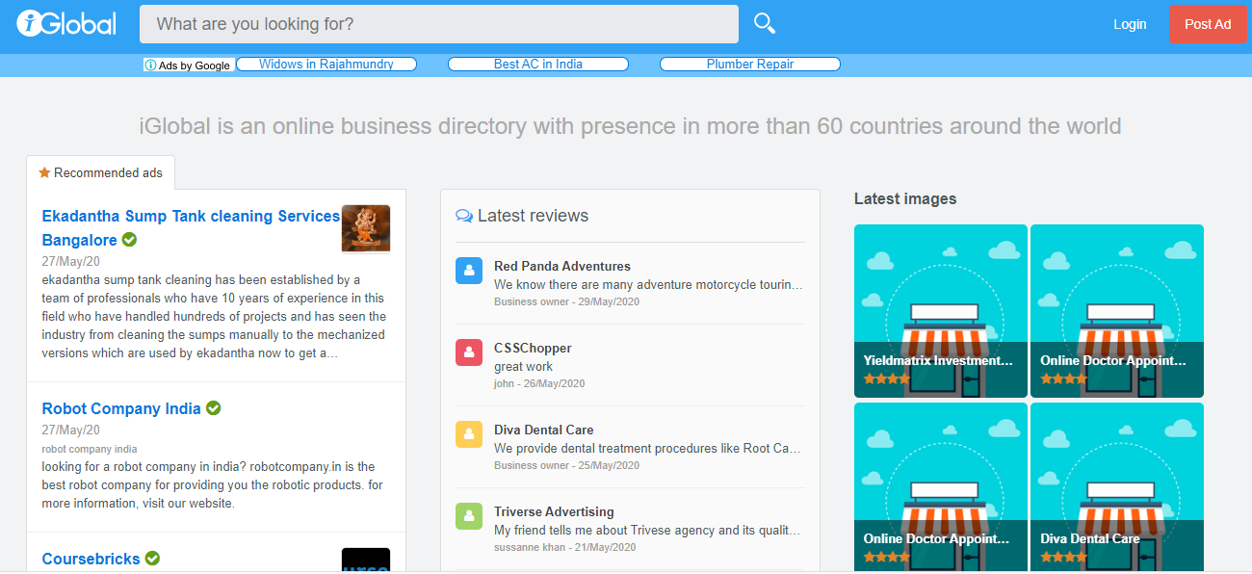Screen dimensions: 1252x574
Task: Click the iGlobal logo
Action: pyautogui.click(x=66, y=23)
